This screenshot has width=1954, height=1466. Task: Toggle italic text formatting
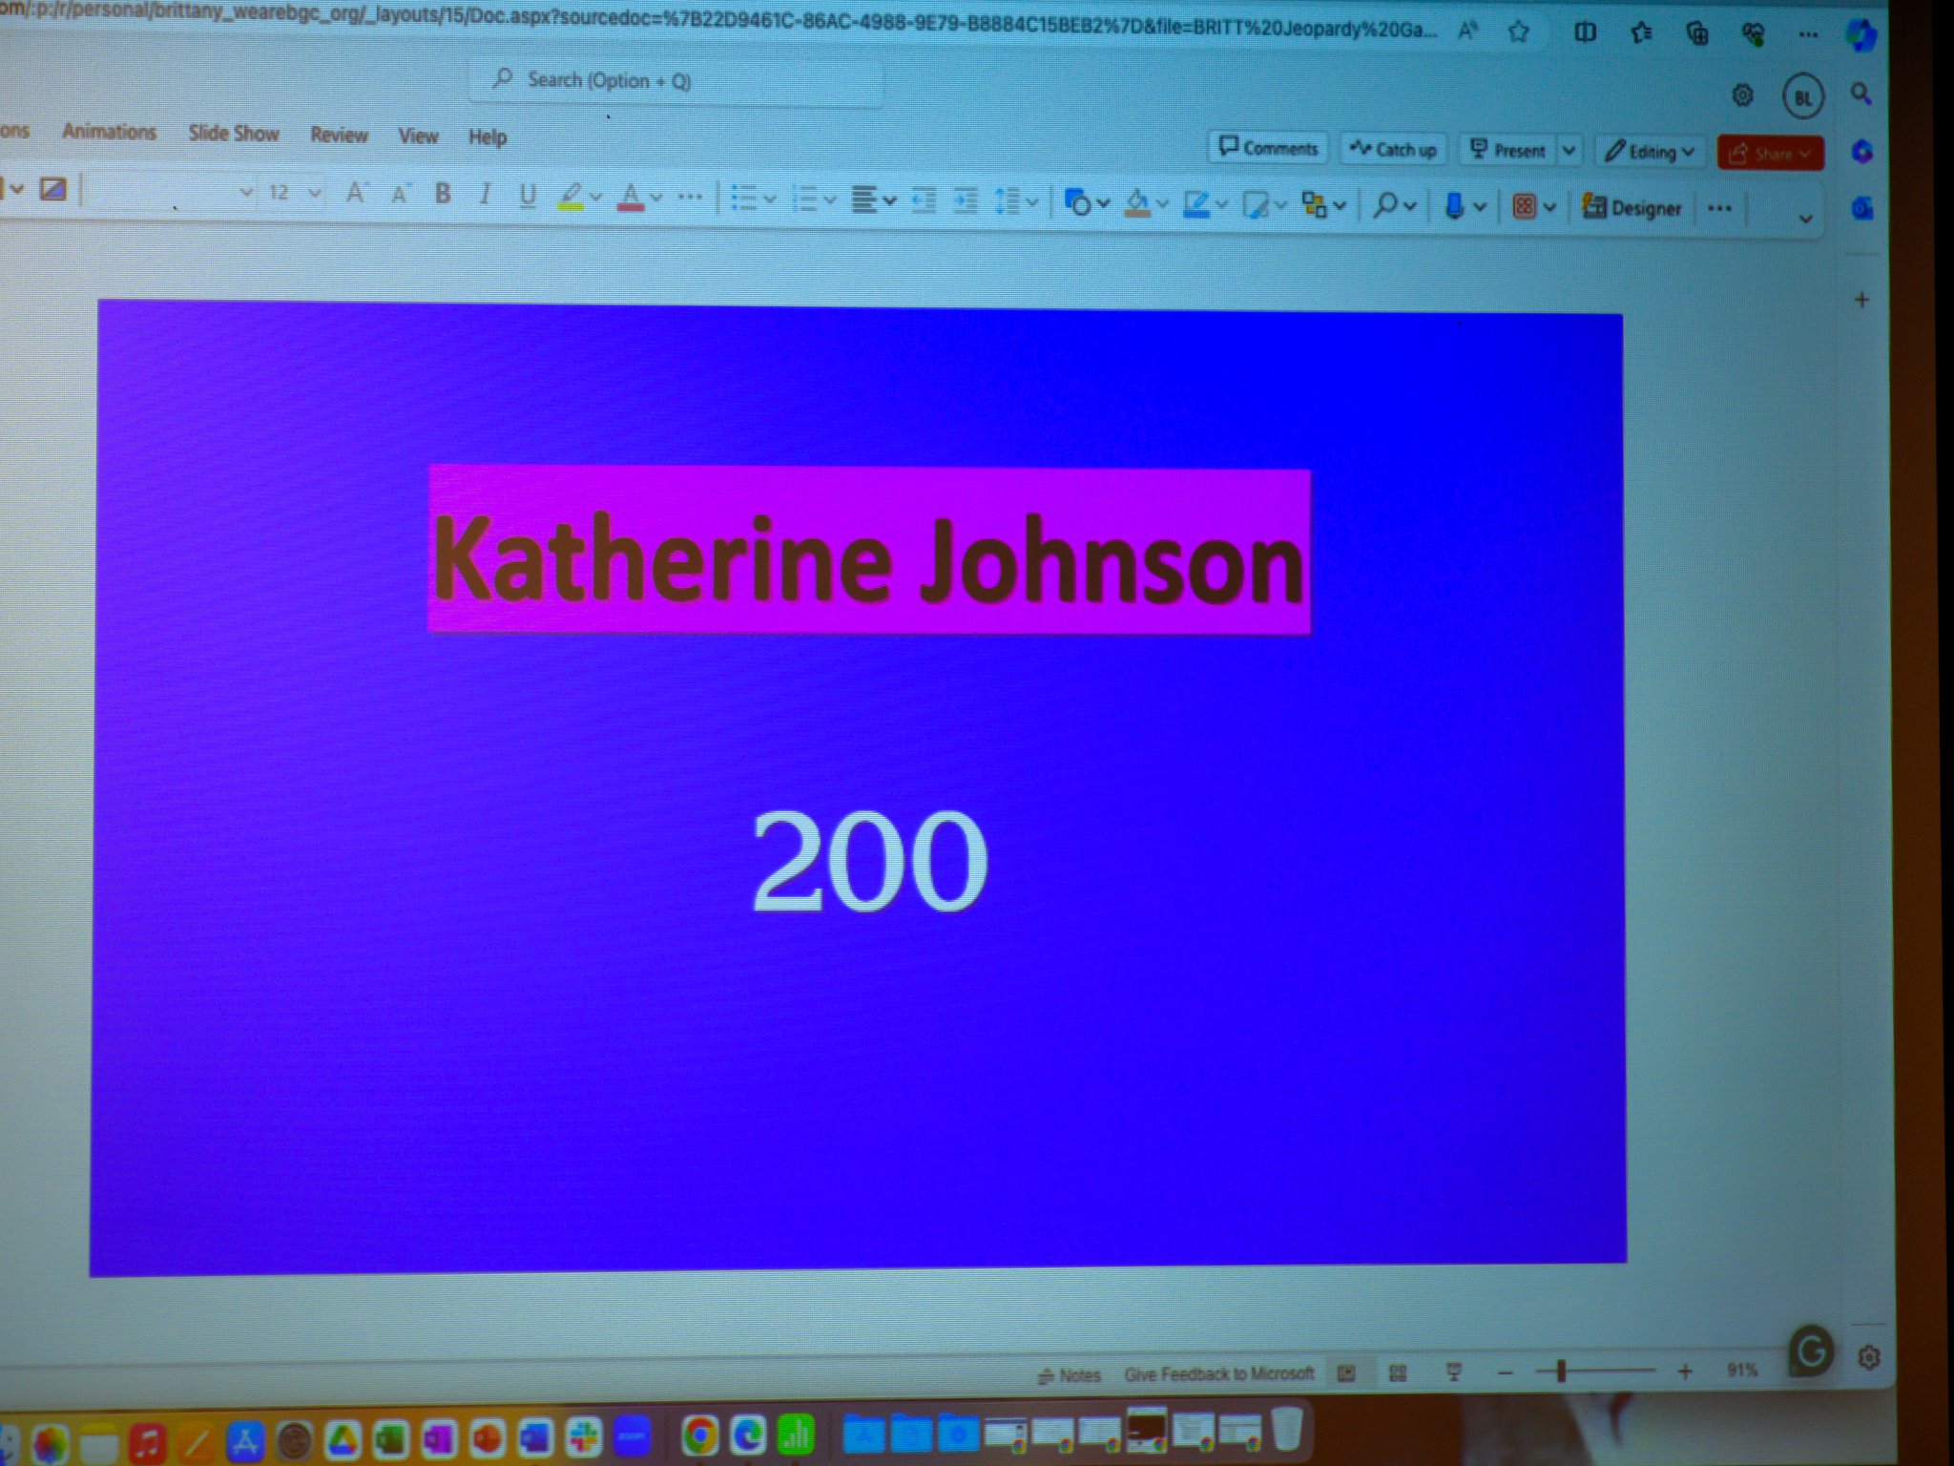click(x=485, y=195)
